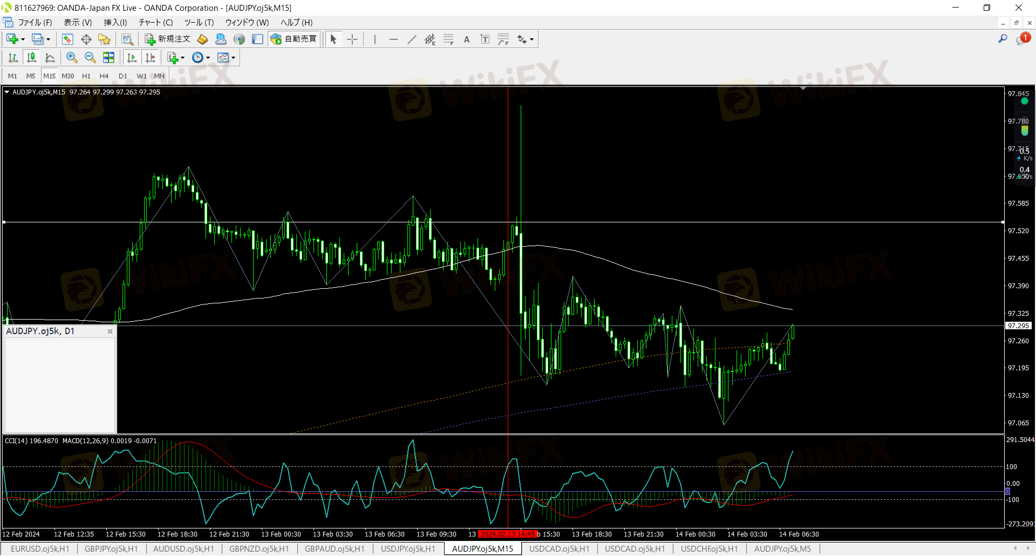
Task: Choose the Text label 'A' tool
Action: [x=467, y=39]
